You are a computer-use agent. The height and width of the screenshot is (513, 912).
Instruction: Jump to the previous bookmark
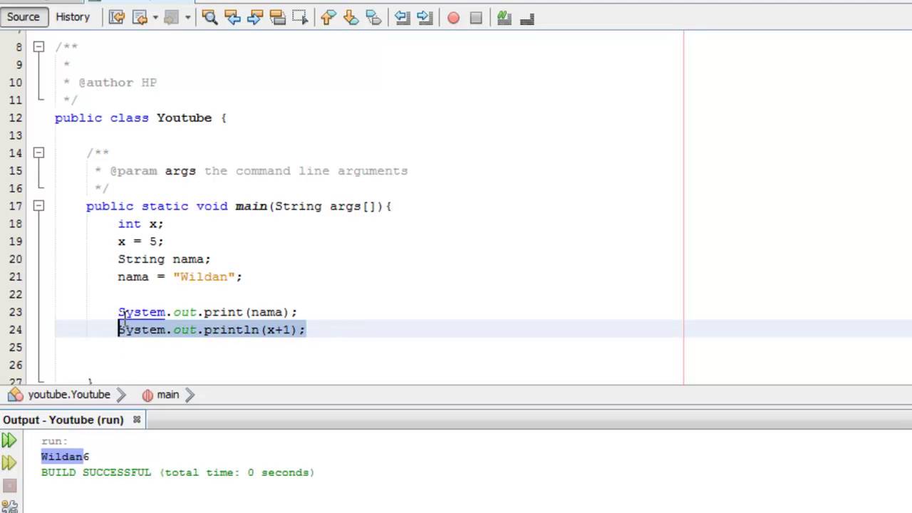click(328, 17)
